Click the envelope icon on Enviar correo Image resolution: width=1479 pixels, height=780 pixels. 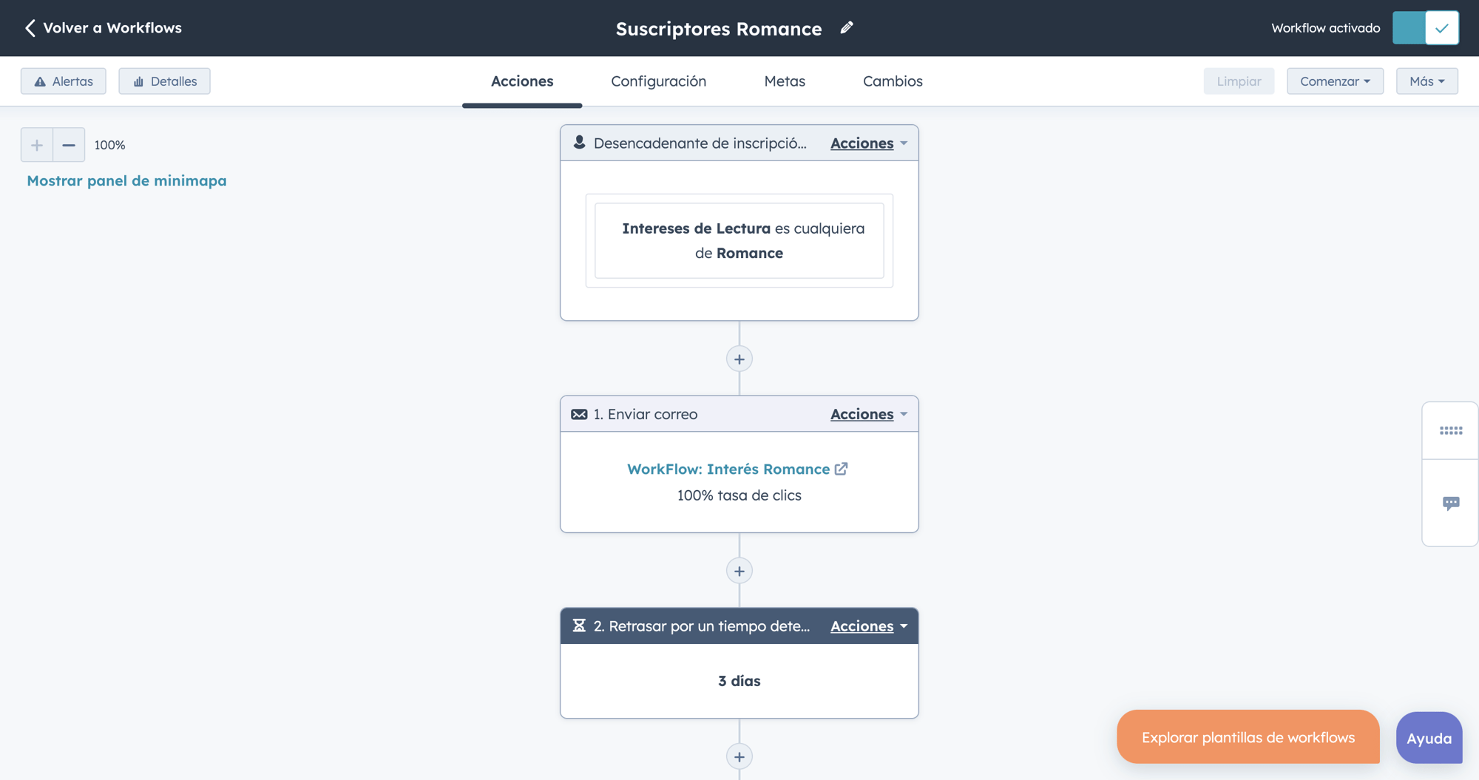[579, 414]
